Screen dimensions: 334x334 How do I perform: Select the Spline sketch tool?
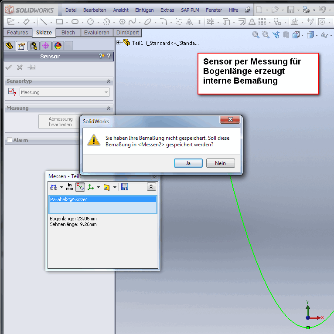[132, 22]
